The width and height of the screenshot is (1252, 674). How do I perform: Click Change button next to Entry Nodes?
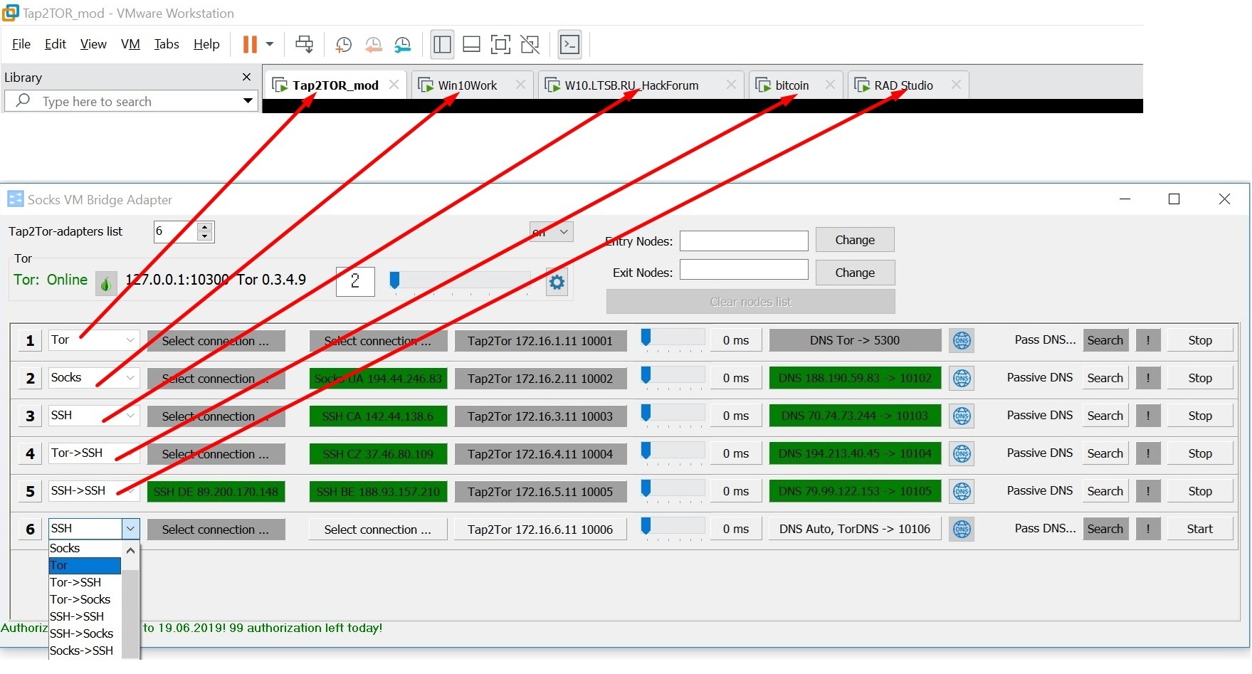coord(854,241)
